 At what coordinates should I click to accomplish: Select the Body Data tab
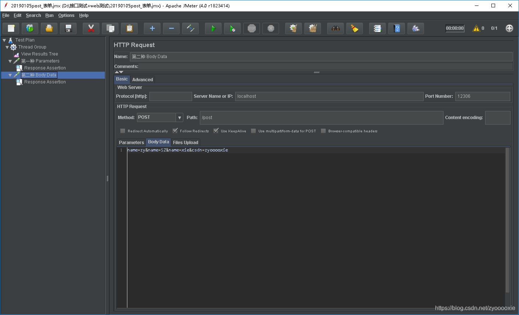pyautogui.click(x=159, y=142)
